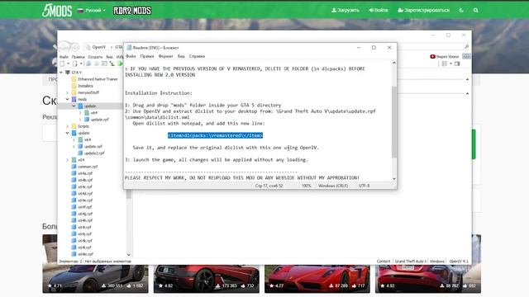This screenshot has height=297, width=529.
Task: Open Правка menu in Notepad
Action: point(147,56)
